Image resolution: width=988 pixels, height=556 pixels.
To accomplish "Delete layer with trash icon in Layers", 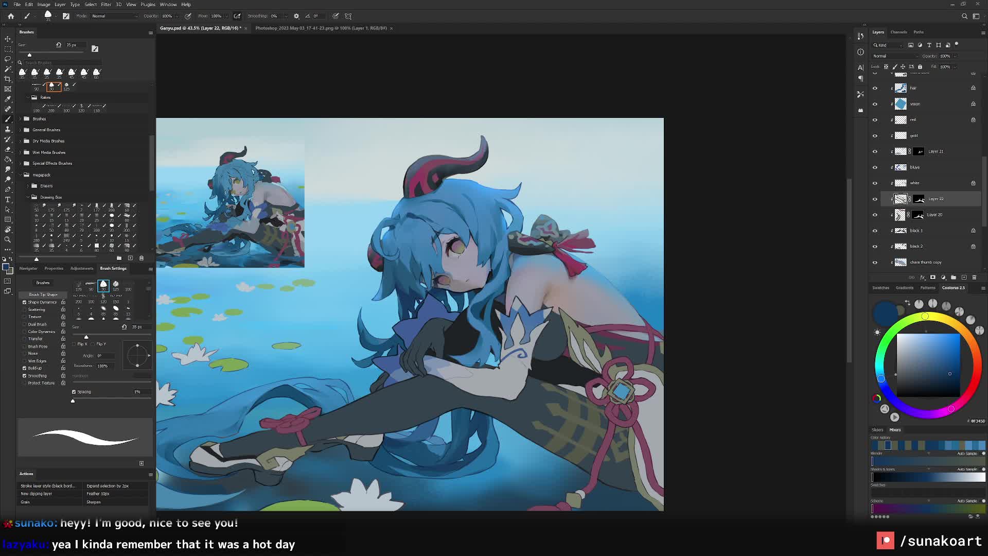I will click(974, 277).
